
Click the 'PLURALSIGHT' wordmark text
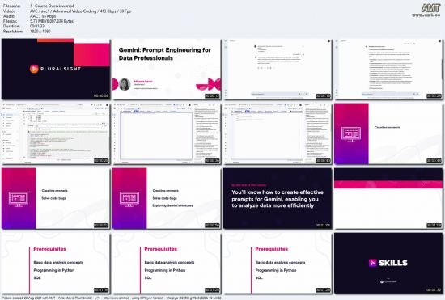[x=61, y=69]
